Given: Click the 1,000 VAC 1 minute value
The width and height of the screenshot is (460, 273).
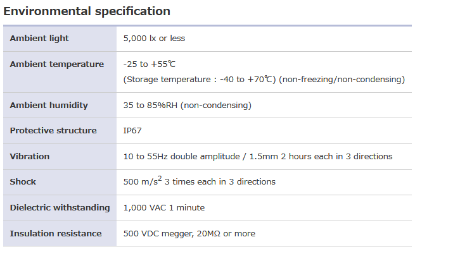Looking at the screenshot, I should (x=164, y=207).
